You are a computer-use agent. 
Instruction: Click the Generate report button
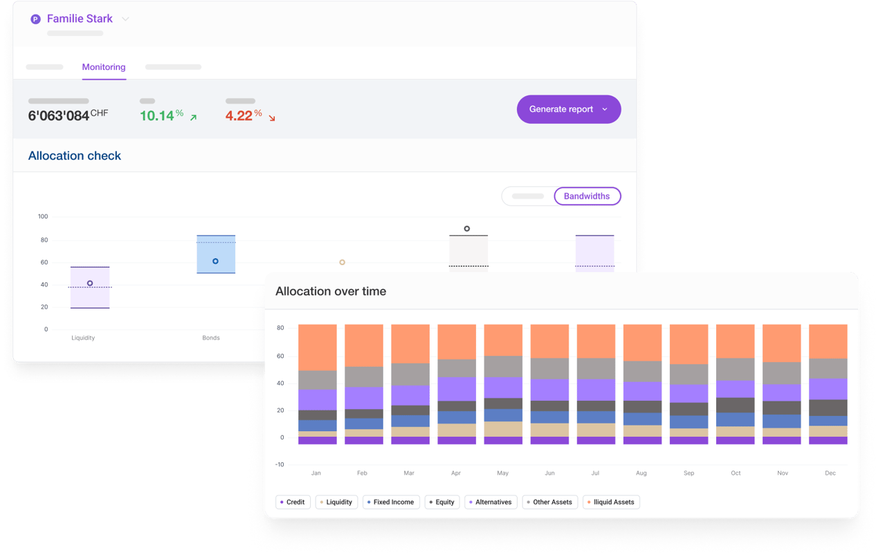(x=560, y=109)
